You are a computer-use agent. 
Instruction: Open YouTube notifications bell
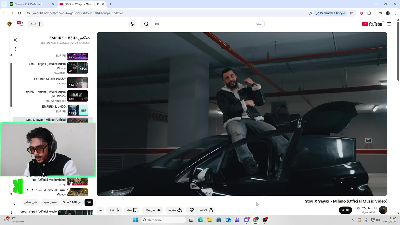pyautogui.click(x=21, y=24)
